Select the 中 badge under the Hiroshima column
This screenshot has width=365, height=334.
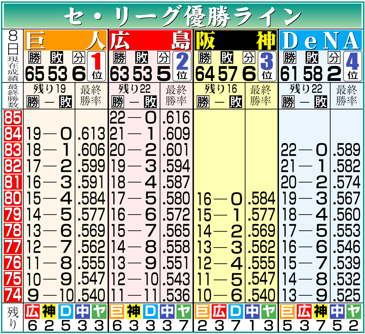167,311
